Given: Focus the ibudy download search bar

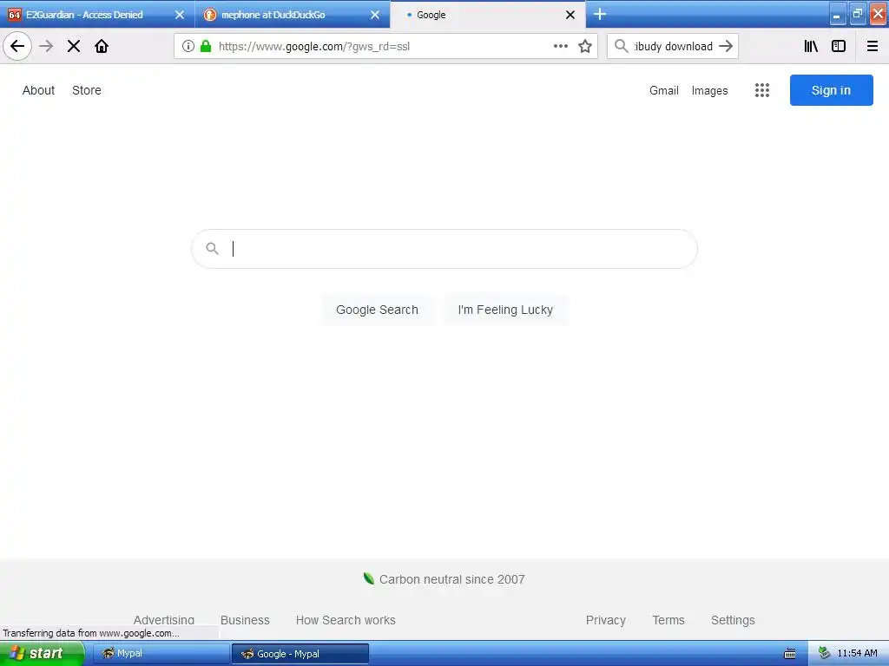Looking at the screenshot, I should pos(673,46).
